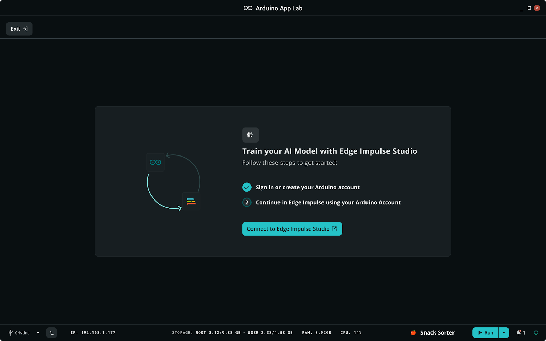Image resolution: width=546 pixels, height=341 pixels.
Task: Click "Continue in Edge Impulse using your Arduino Account"
Action: pyautogui.click(x=328, y=202)
